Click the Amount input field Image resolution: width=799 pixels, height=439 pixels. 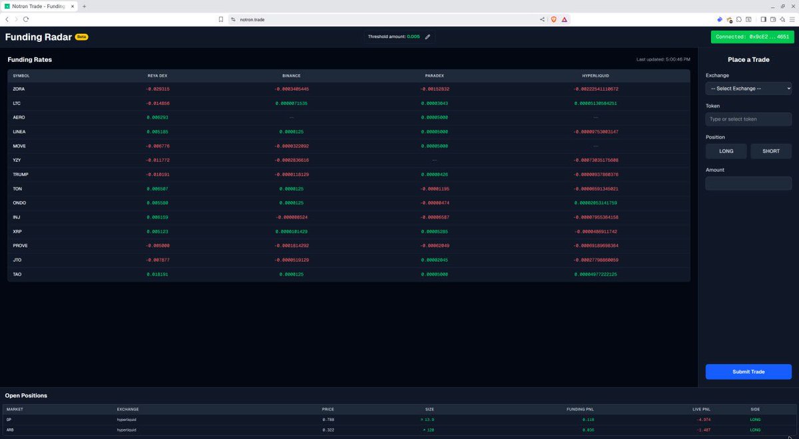coord(748,183)
